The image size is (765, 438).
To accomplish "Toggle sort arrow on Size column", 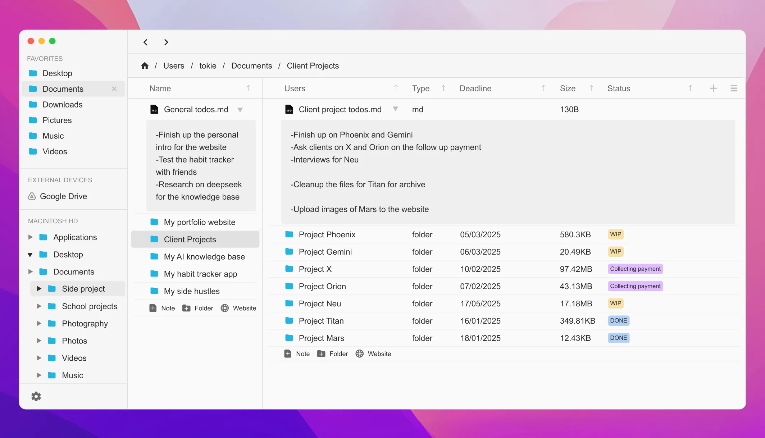I will click(x=591, y=88).
